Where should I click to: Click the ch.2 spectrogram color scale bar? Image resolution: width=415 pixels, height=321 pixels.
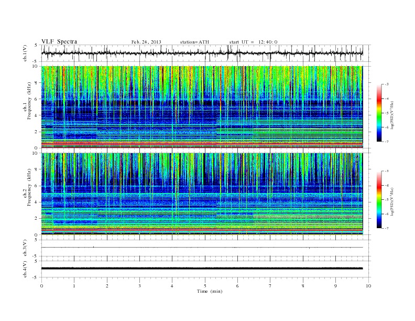[379, 199]
